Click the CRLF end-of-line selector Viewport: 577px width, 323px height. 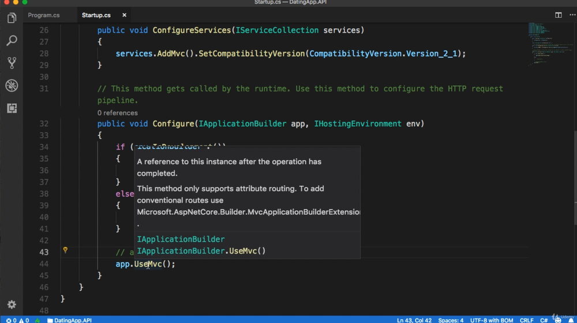pos(527,320)
